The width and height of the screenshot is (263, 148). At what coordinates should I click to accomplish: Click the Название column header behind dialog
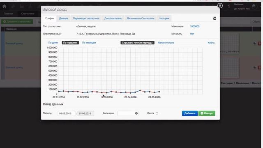[11, 29]
